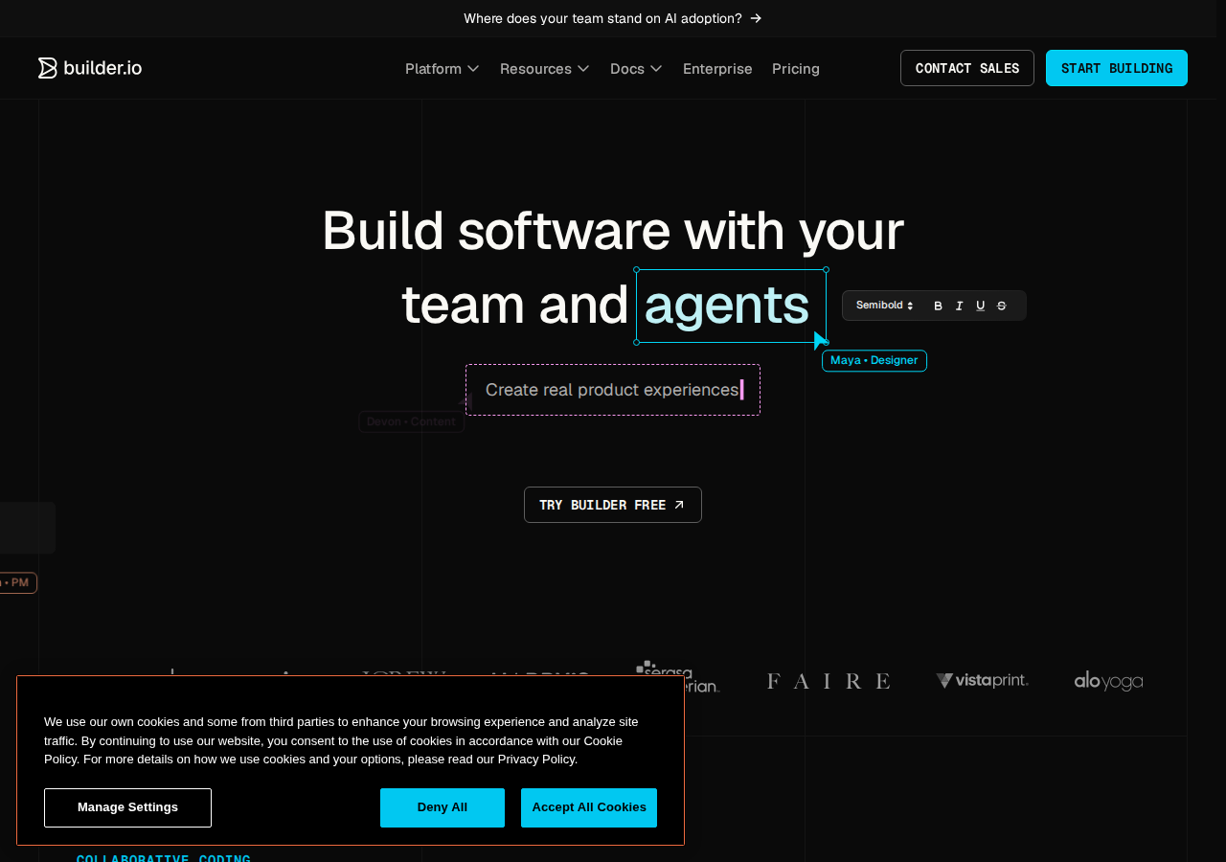Open Manage Settings for cookies

pos(127,807)
